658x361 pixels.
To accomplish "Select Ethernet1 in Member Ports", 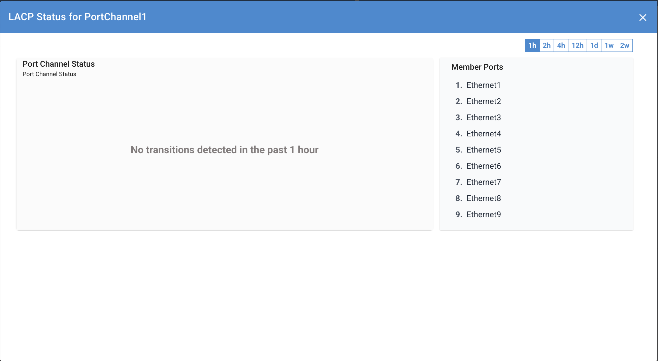I will point(483,85).
